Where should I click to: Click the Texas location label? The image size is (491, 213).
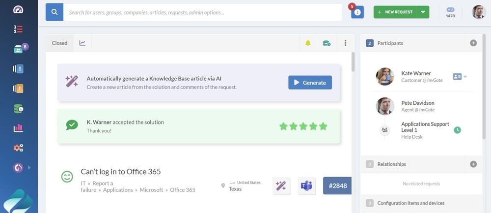point(235,189)
